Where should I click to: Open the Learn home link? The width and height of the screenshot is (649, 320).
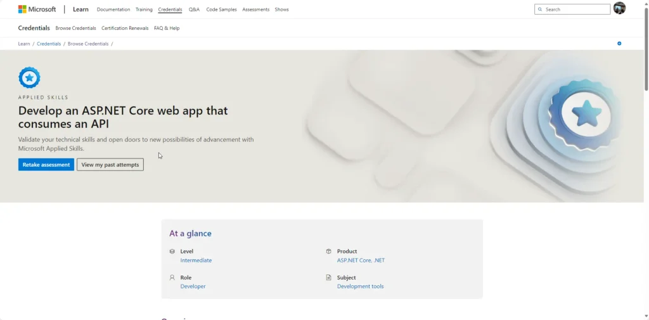[x=80, y=9]
